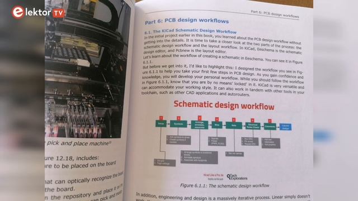The height and width of the screenshot is (201, 358).
Task: Click the blue 'Layout design' box in flowchart
Action: click(x=285, y=127)
